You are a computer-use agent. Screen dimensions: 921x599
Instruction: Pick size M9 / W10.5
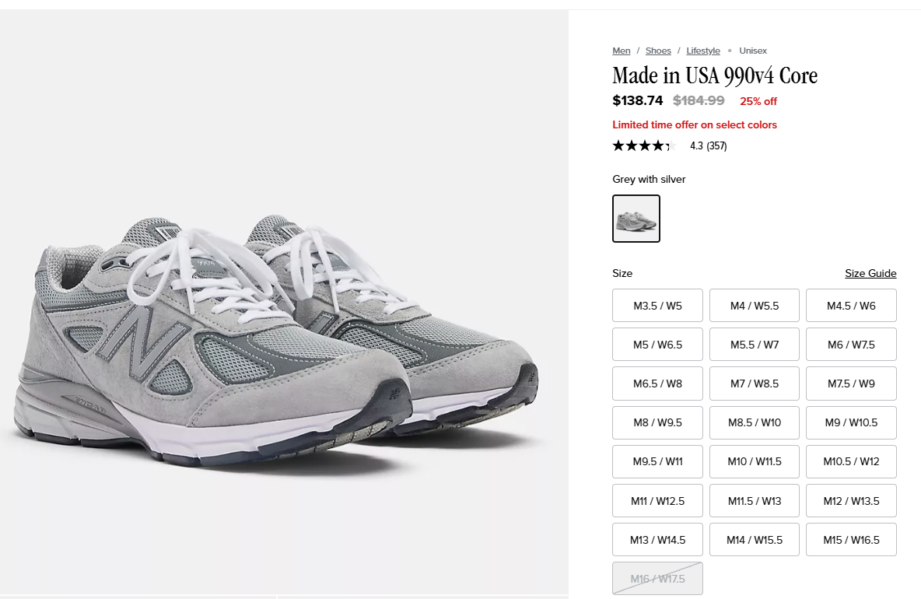click(x=851, y=422)
